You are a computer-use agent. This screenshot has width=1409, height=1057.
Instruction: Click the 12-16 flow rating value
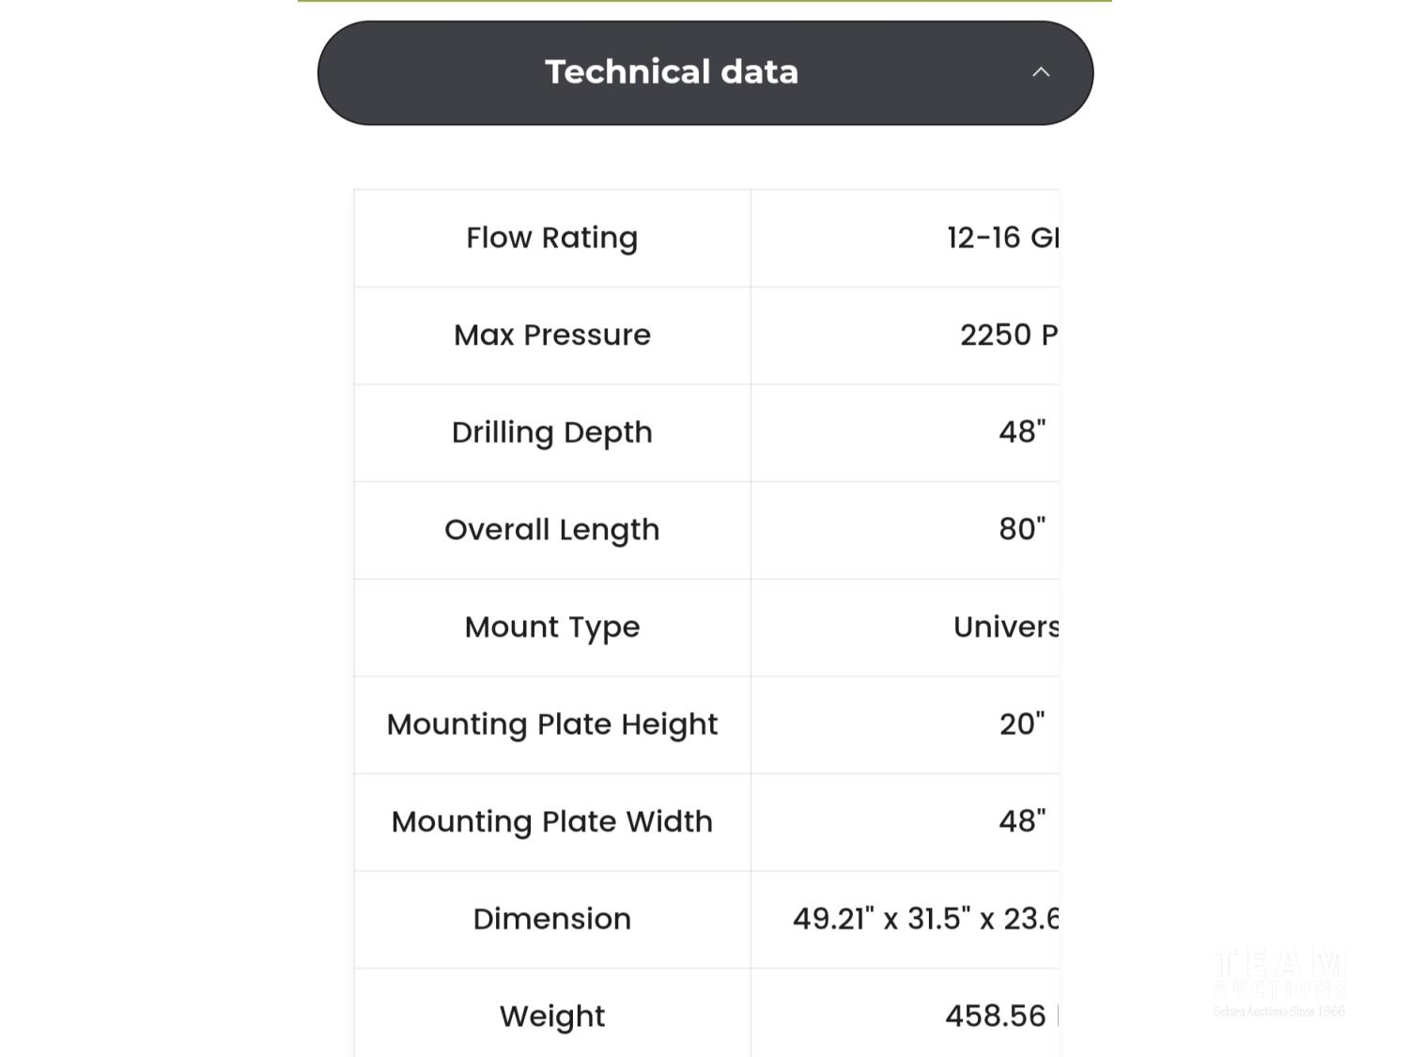pyautogui.click(x=1001, y=238)
